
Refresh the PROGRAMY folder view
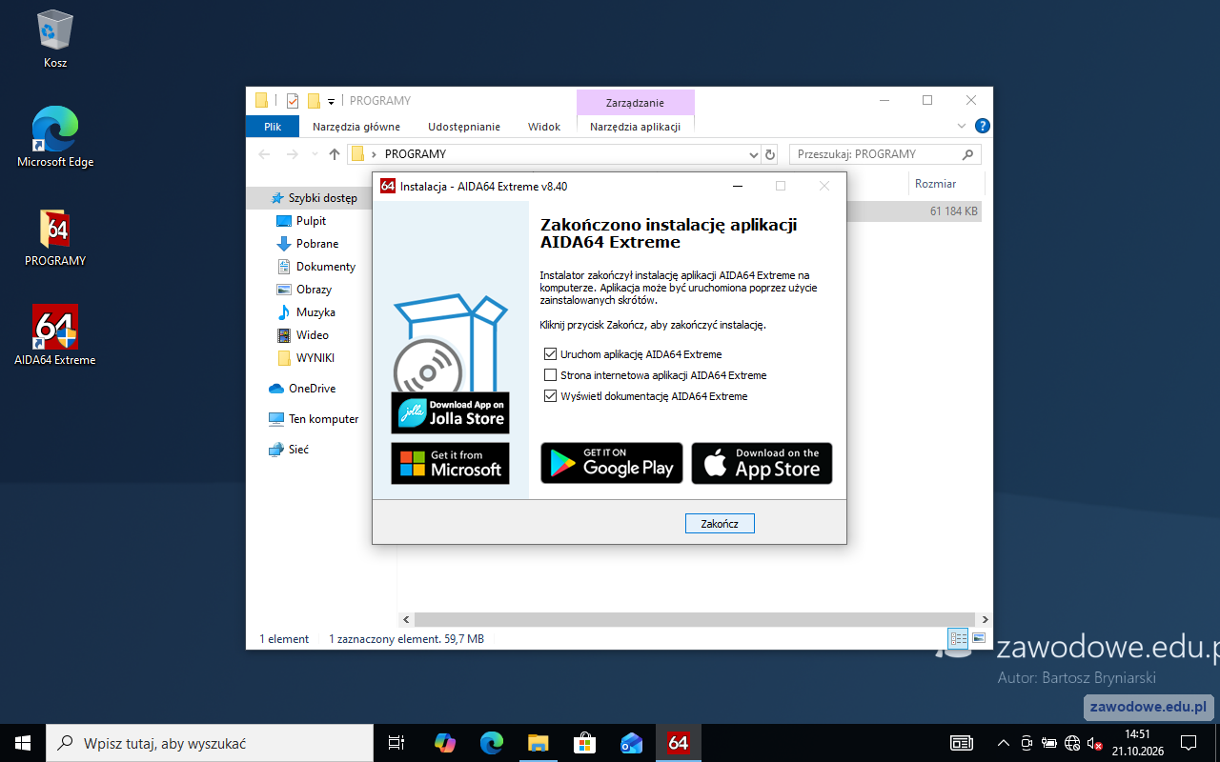pos(770,154)
